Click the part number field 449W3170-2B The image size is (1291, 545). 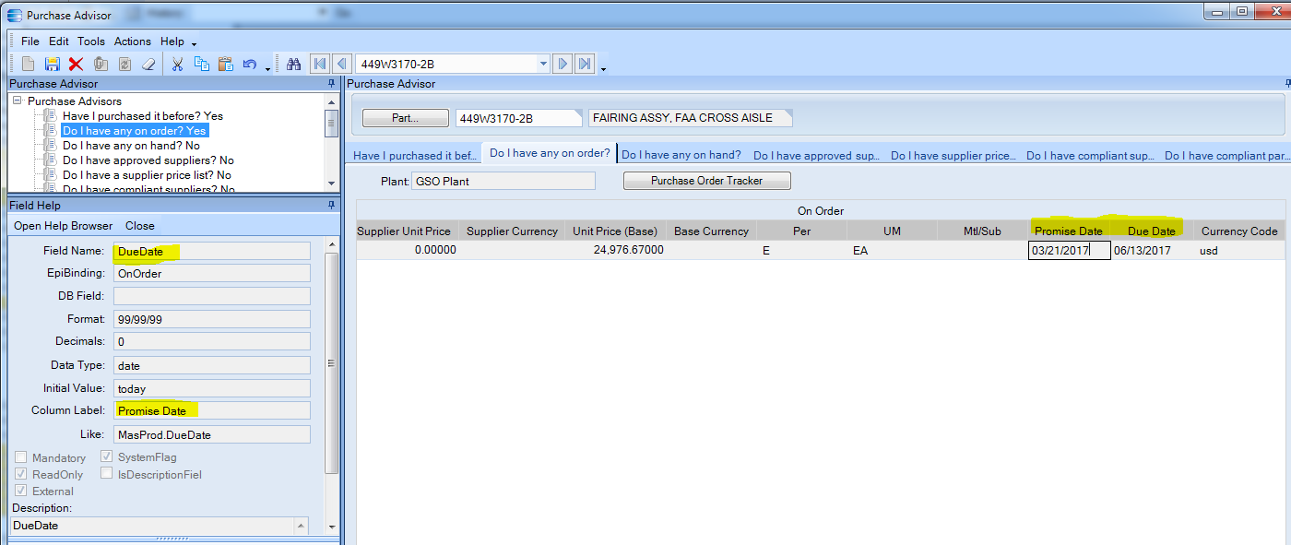[519, 118]
